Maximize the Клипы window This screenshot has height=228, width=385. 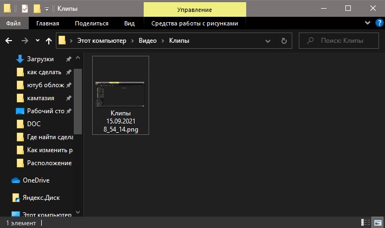348,8
